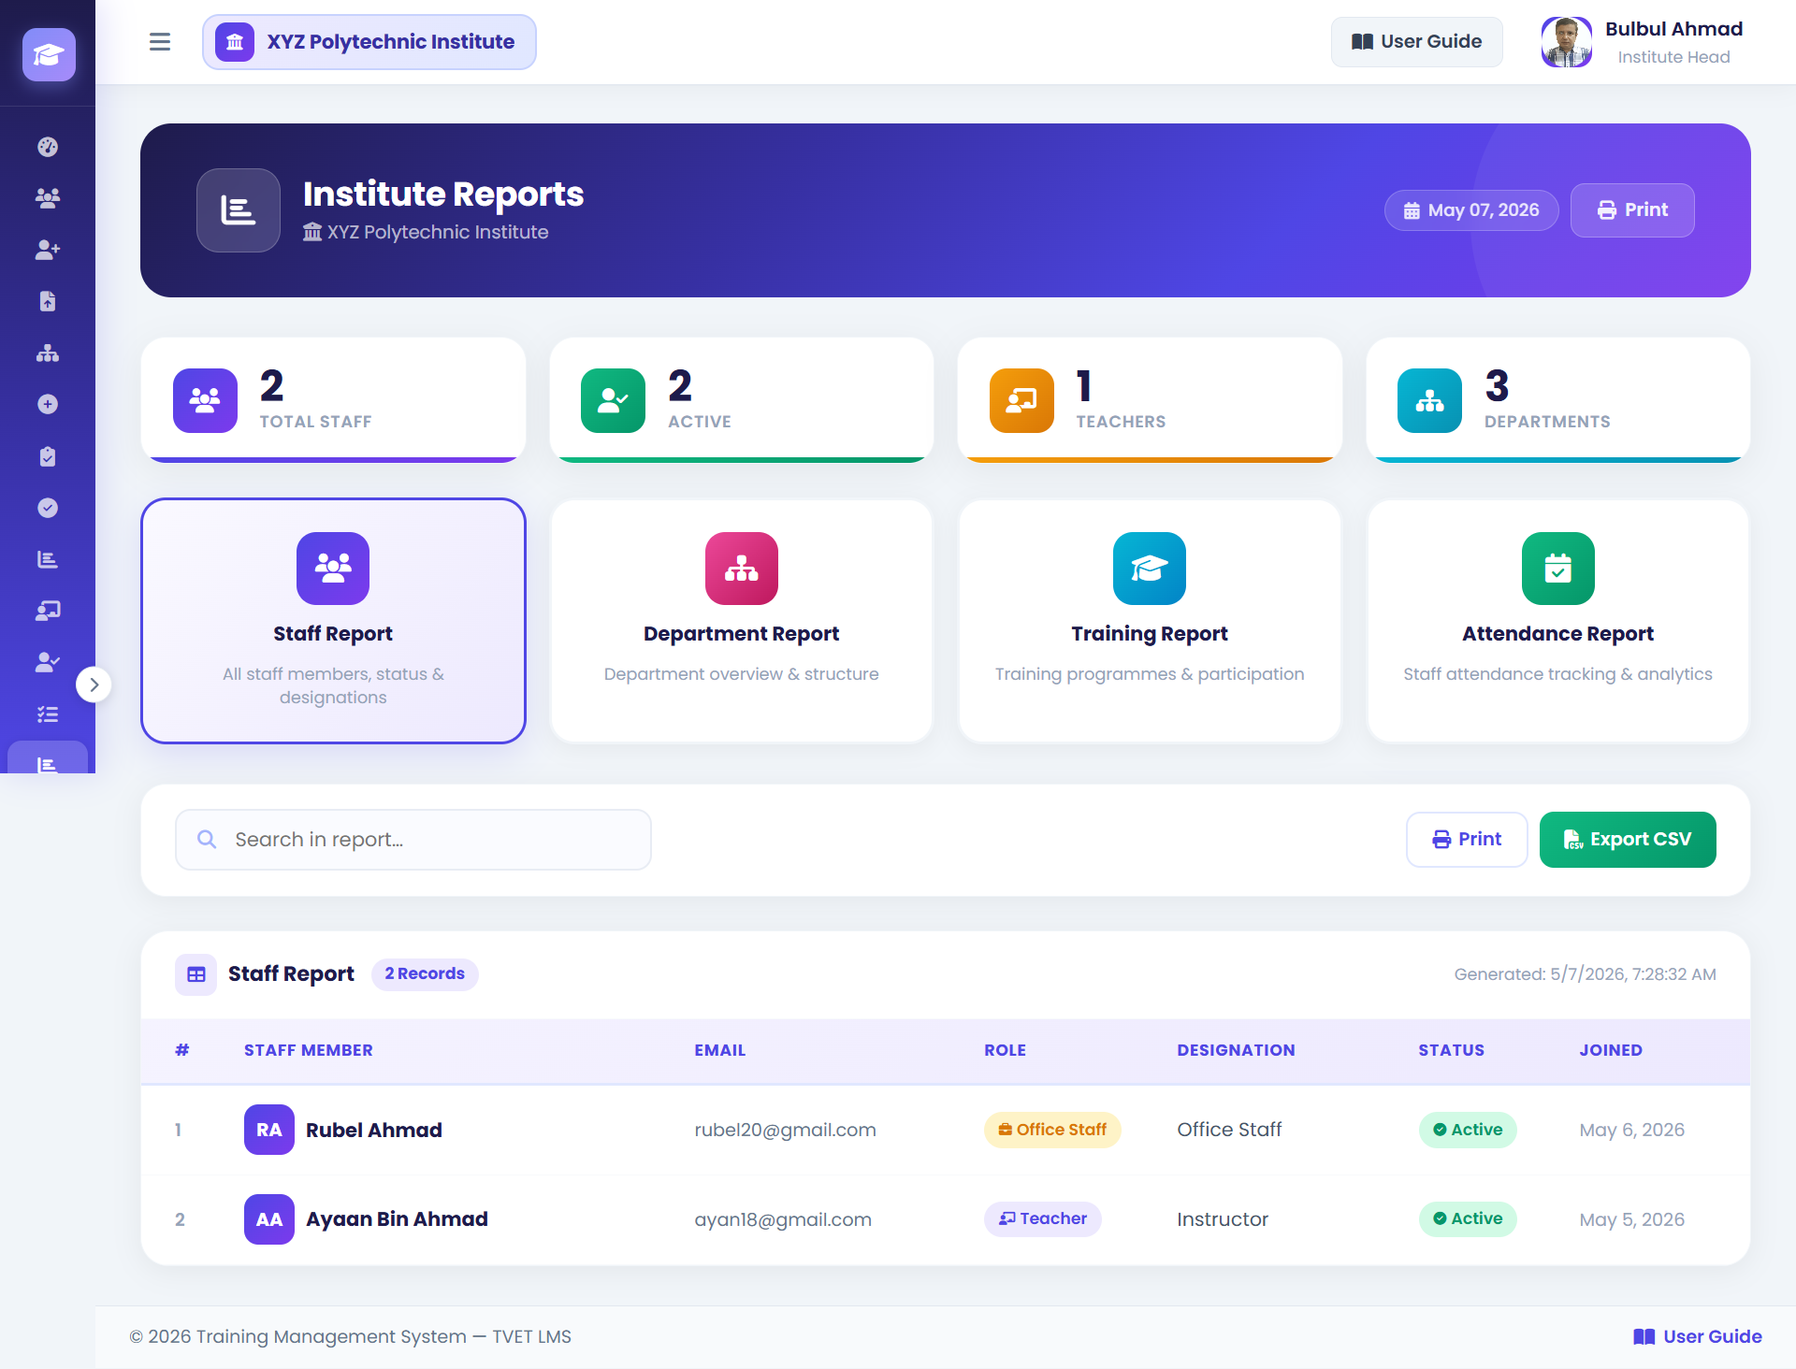The height and width of the screenshot is (1369, 1796).
Task: Switch to the Training Report card
Action: (x=1150, y=621)
